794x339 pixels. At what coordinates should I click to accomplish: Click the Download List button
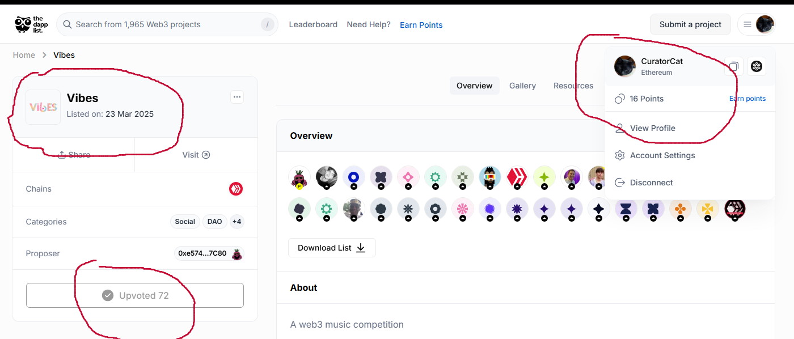[x=332, y=248]
